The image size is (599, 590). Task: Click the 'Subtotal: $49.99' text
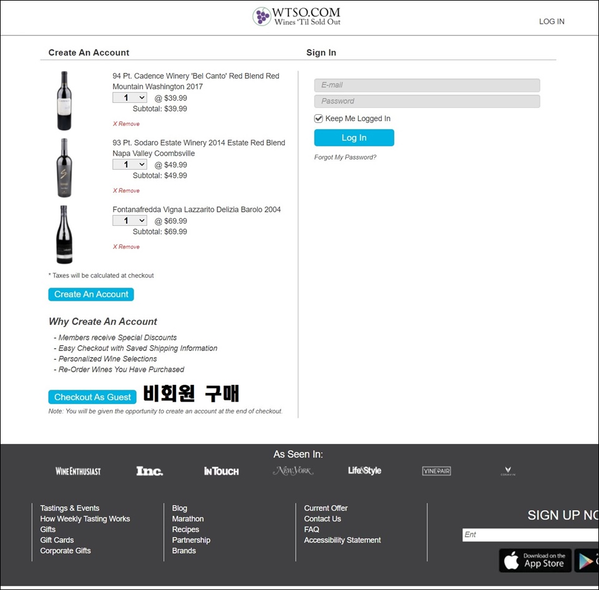[160, 176]
